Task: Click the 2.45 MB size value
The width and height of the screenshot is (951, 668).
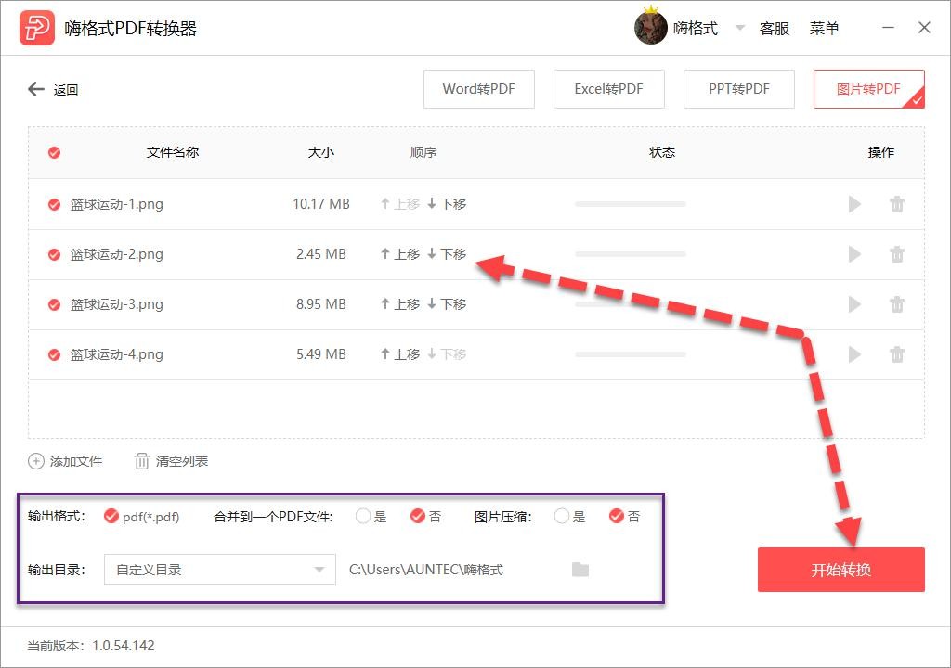Action: (x=321, y=254)
